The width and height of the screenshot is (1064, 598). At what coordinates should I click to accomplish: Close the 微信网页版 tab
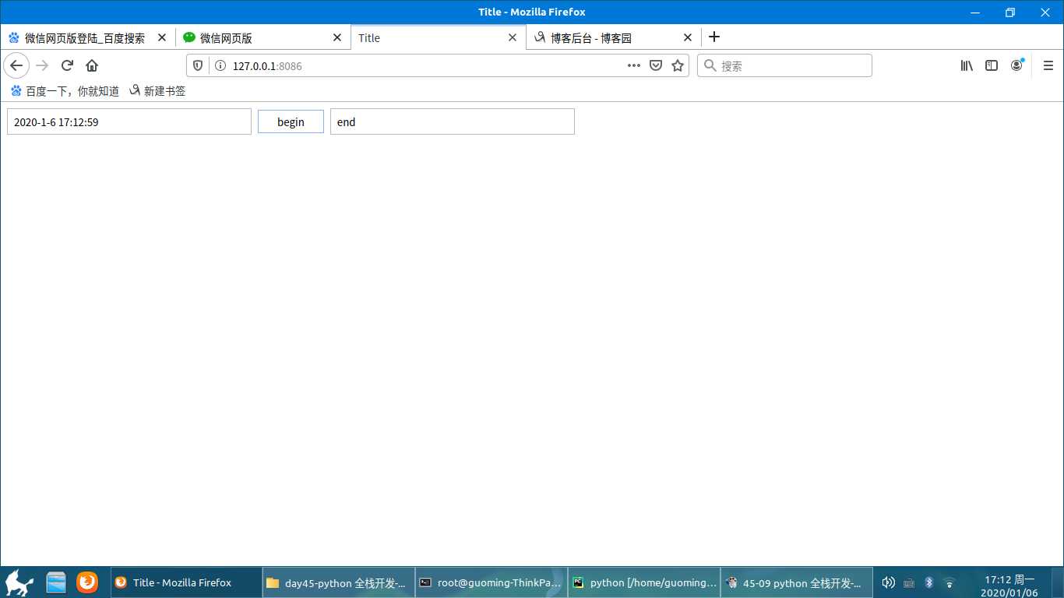(337, 37)
